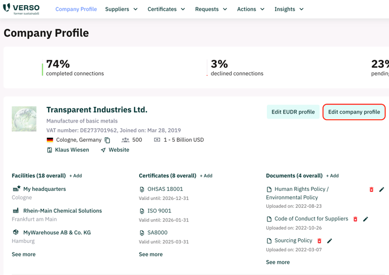
Task: Click the VERSO logo
Action: pos(21,9)
